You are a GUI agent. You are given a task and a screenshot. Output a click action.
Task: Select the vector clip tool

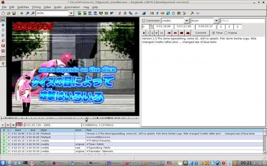[x=3, y=51]
